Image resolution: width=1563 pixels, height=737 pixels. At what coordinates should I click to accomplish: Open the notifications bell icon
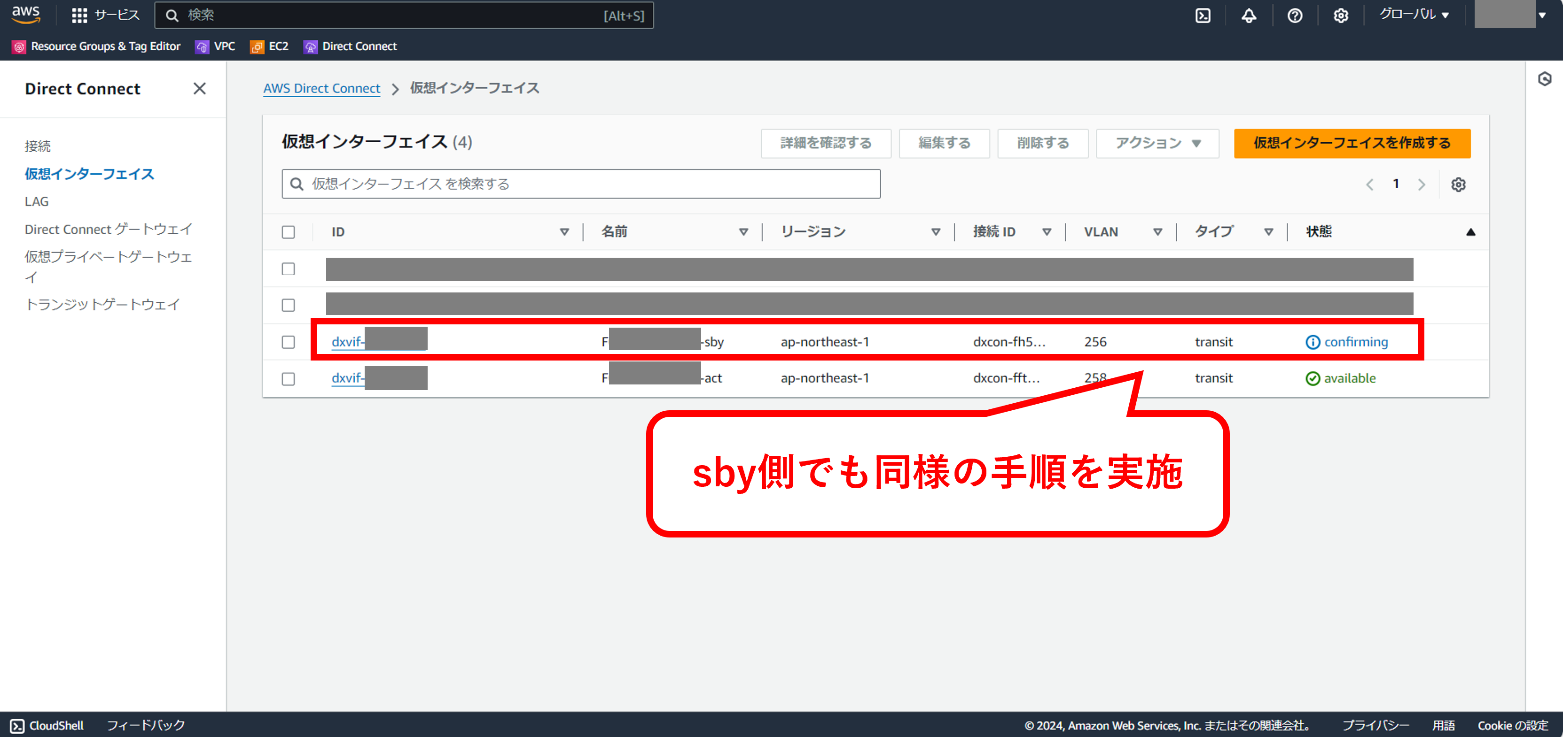pyautogui.click(x=1249, y=16)
